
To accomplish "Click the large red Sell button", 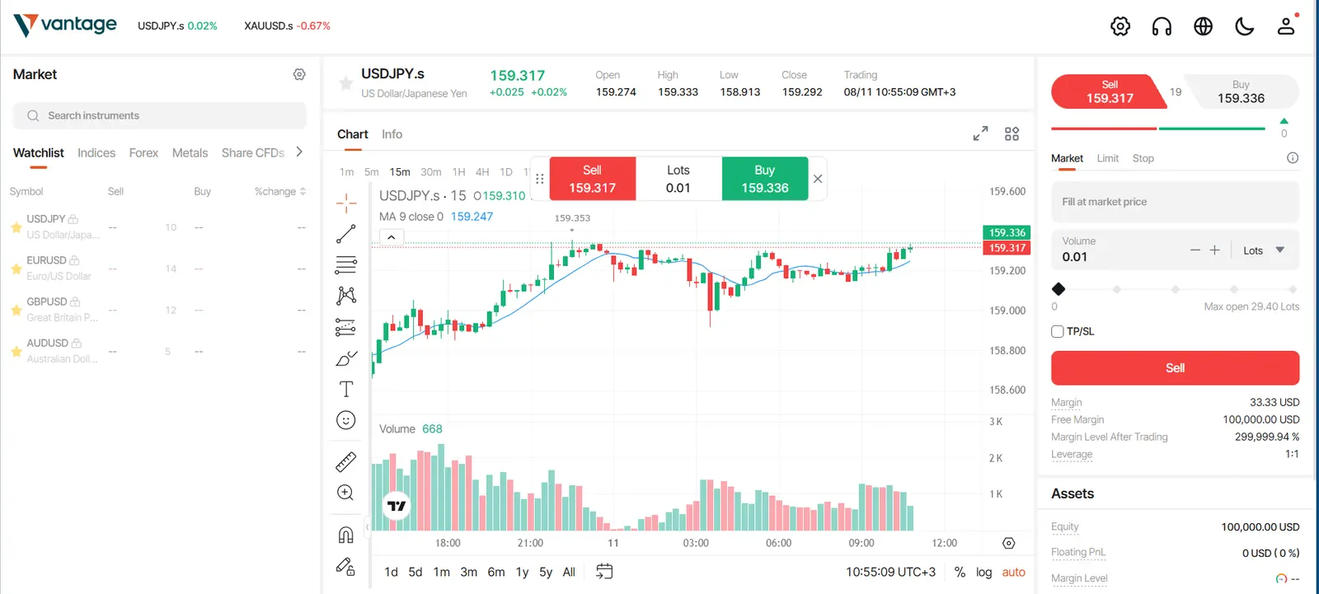I will pyautogui.click(x=1175, y=368).
